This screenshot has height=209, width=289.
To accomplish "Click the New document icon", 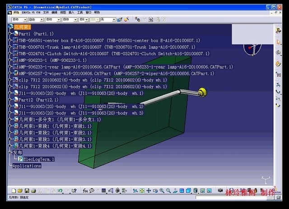I will tap(14, 191).
